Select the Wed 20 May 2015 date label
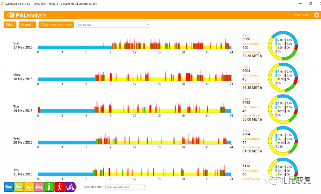Viewport: 321px width, 194px height. (23, 141)
